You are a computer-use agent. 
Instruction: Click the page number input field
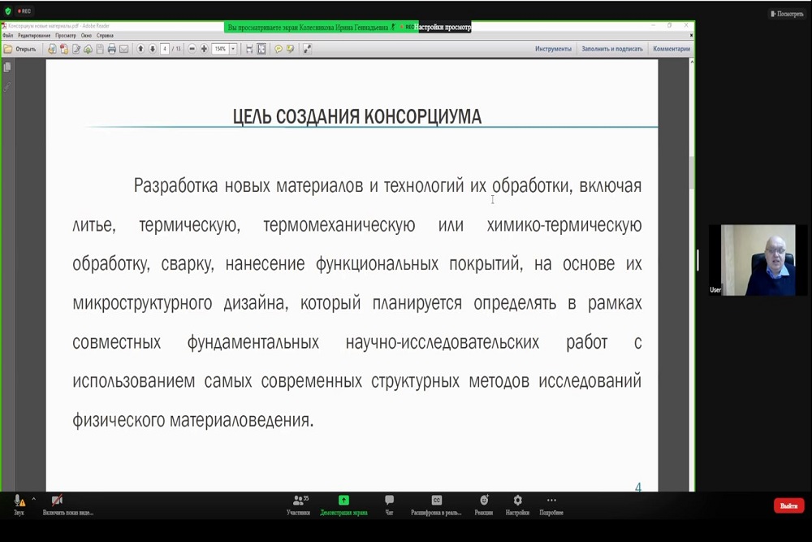pyautogui.click(x=165, y=49)
